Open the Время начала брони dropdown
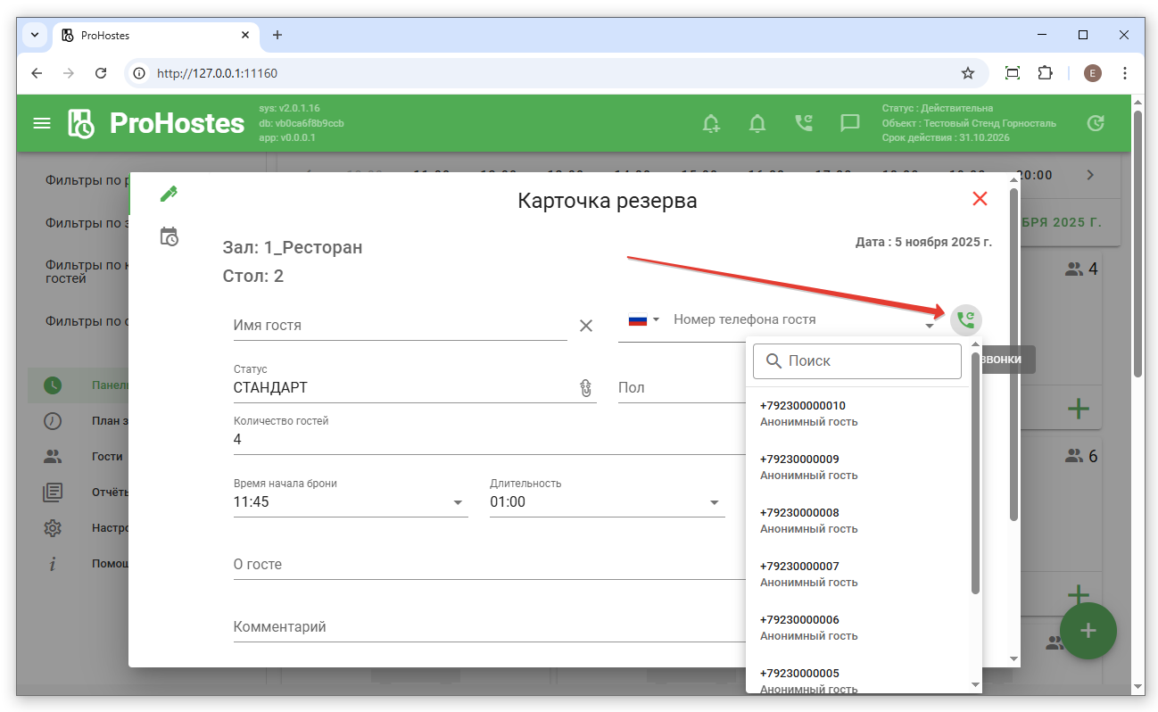 (458, 502)
